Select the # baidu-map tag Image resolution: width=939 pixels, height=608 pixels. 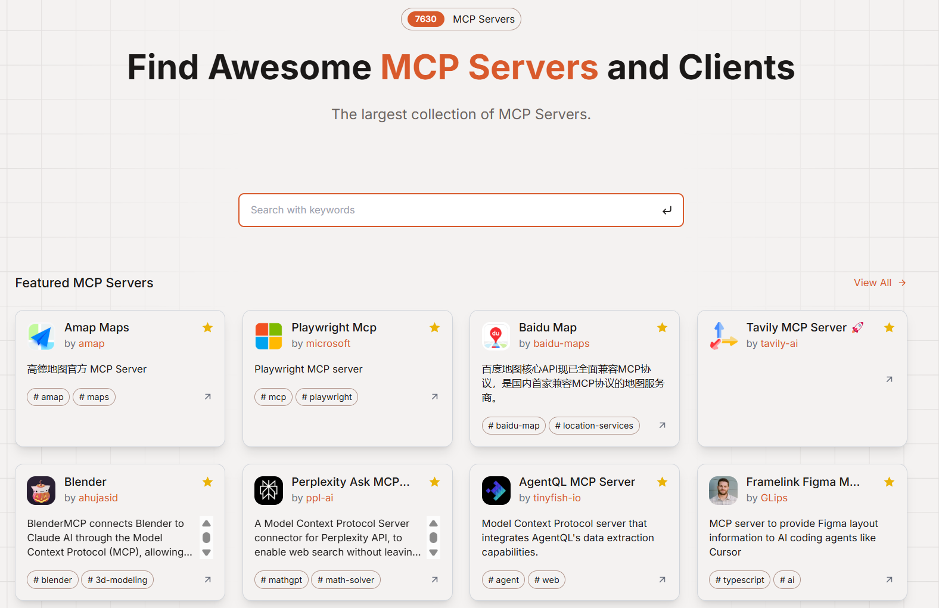(x=514, y=426)
